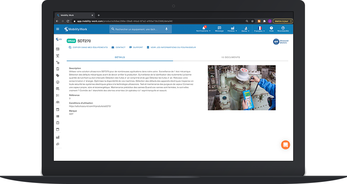Switch to the DÉTAILS tab
The image size is (347, 184).
tap(120, 57)
